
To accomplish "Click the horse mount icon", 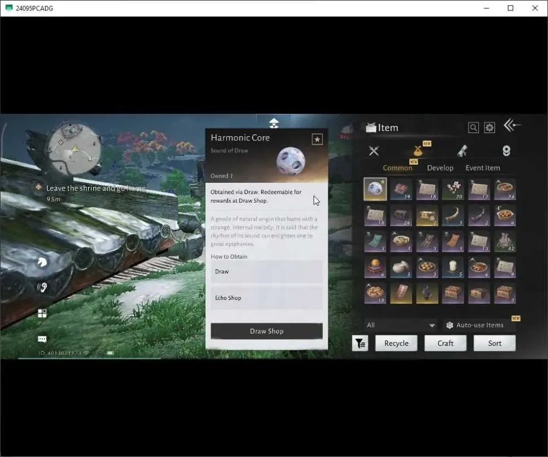I will [42, 262].
